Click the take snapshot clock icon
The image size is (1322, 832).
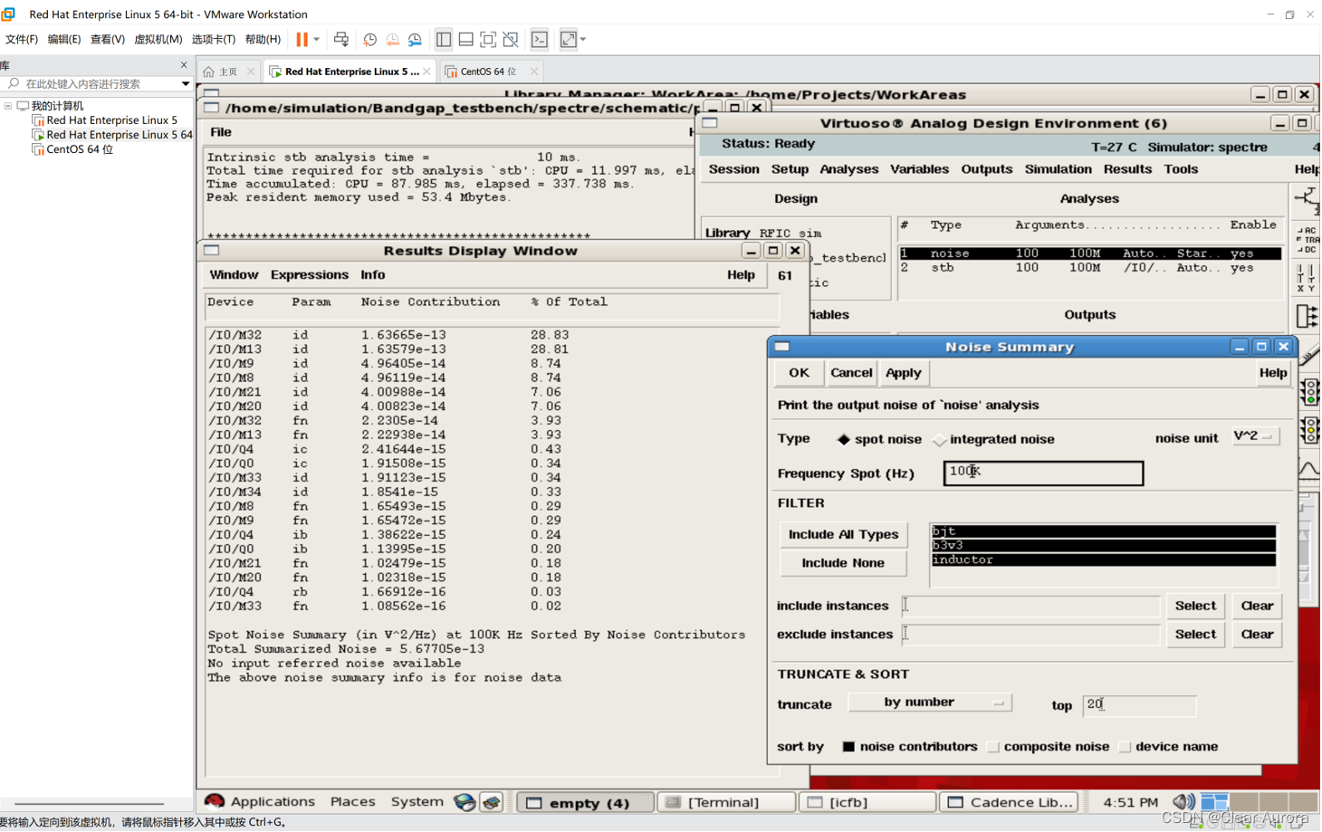[x=369, y=39]
